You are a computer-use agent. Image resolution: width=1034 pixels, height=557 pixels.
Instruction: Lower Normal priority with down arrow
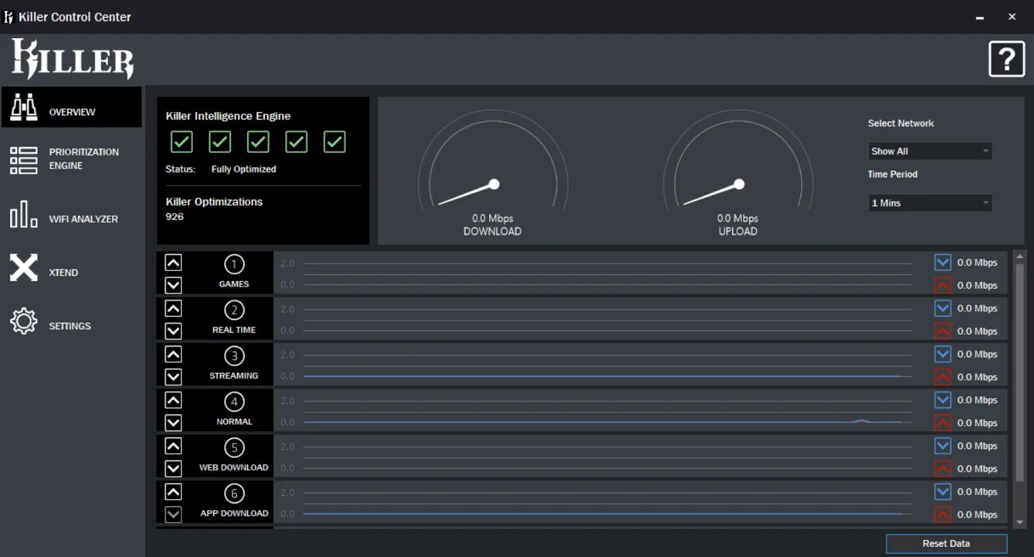click(173, 423)
